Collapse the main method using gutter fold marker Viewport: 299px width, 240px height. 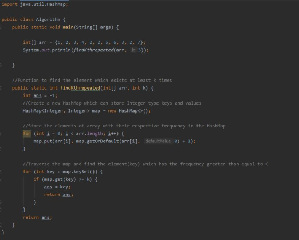pos(1,27)
